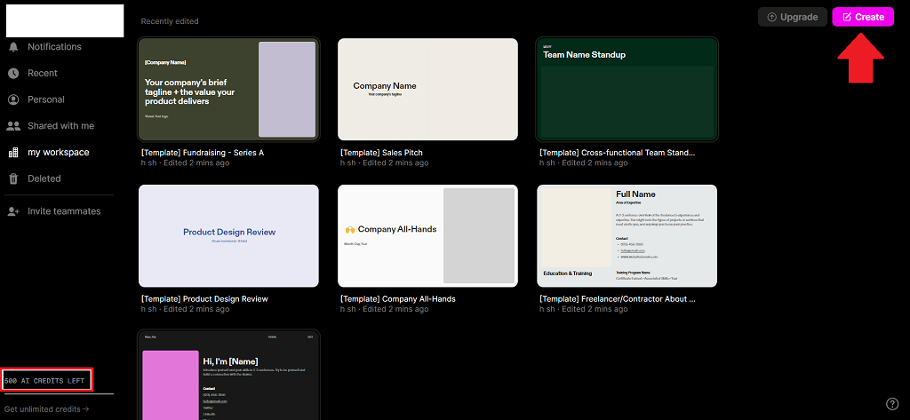Click the pink Create button
Screen dimensions: 910x420
pyautogui.click(x=863, y=17)
